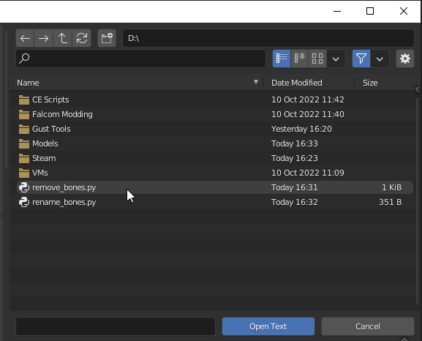Select the remove_bones.py file
The height and width of the screenshot is (341, 422).
pyautogui.click(x=214, y=187)
